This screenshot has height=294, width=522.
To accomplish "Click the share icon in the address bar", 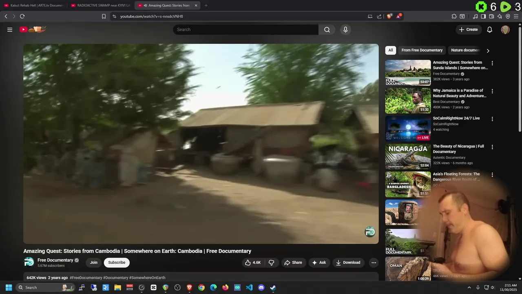I will click(379, 16).
